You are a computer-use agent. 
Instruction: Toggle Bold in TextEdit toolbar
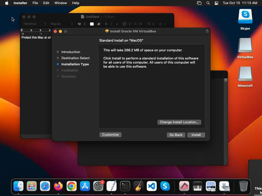(106, 24)
